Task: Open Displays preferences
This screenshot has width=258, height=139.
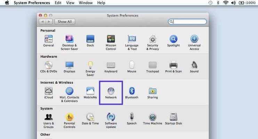Action: point(70,67)
